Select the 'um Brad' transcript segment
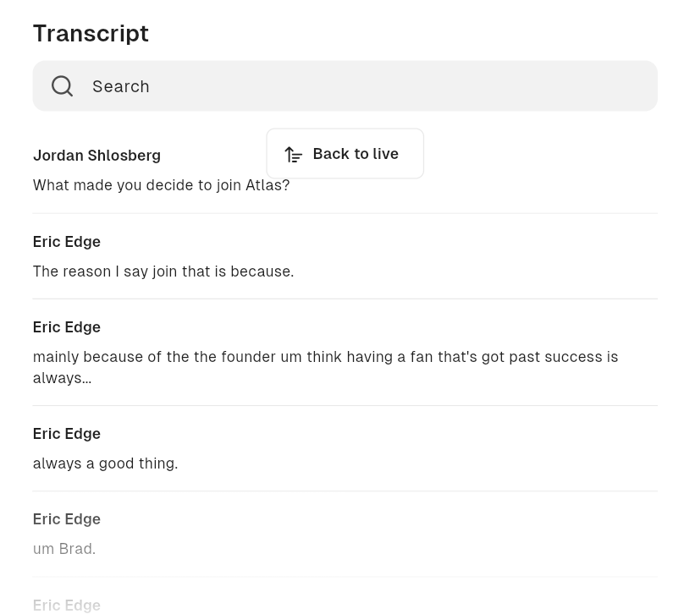This screenshot has width=684, height=614. (63, 548)
